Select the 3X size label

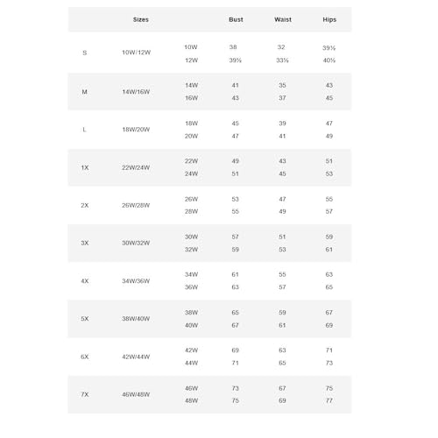click(85, 243)
